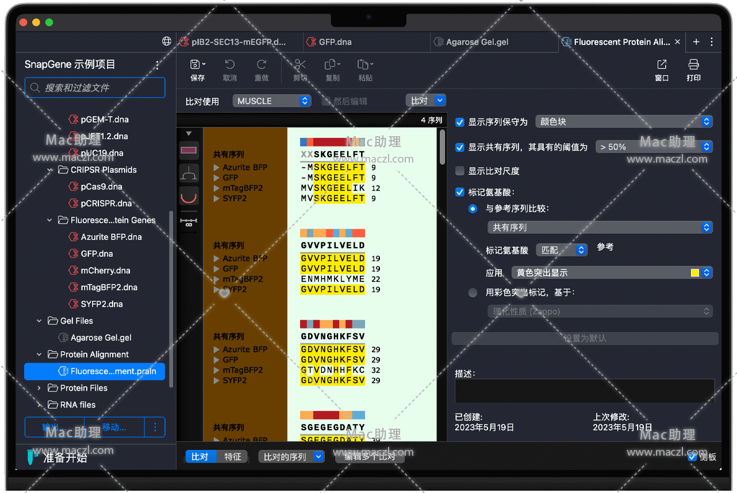Click the 搜索和过滤文件 search field
737x493 pixels.
95,88
